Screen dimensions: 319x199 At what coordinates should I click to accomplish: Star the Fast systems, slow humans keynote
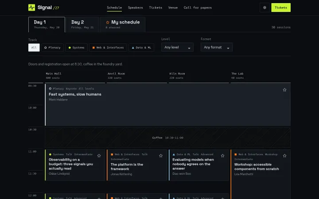coord(284,90)
